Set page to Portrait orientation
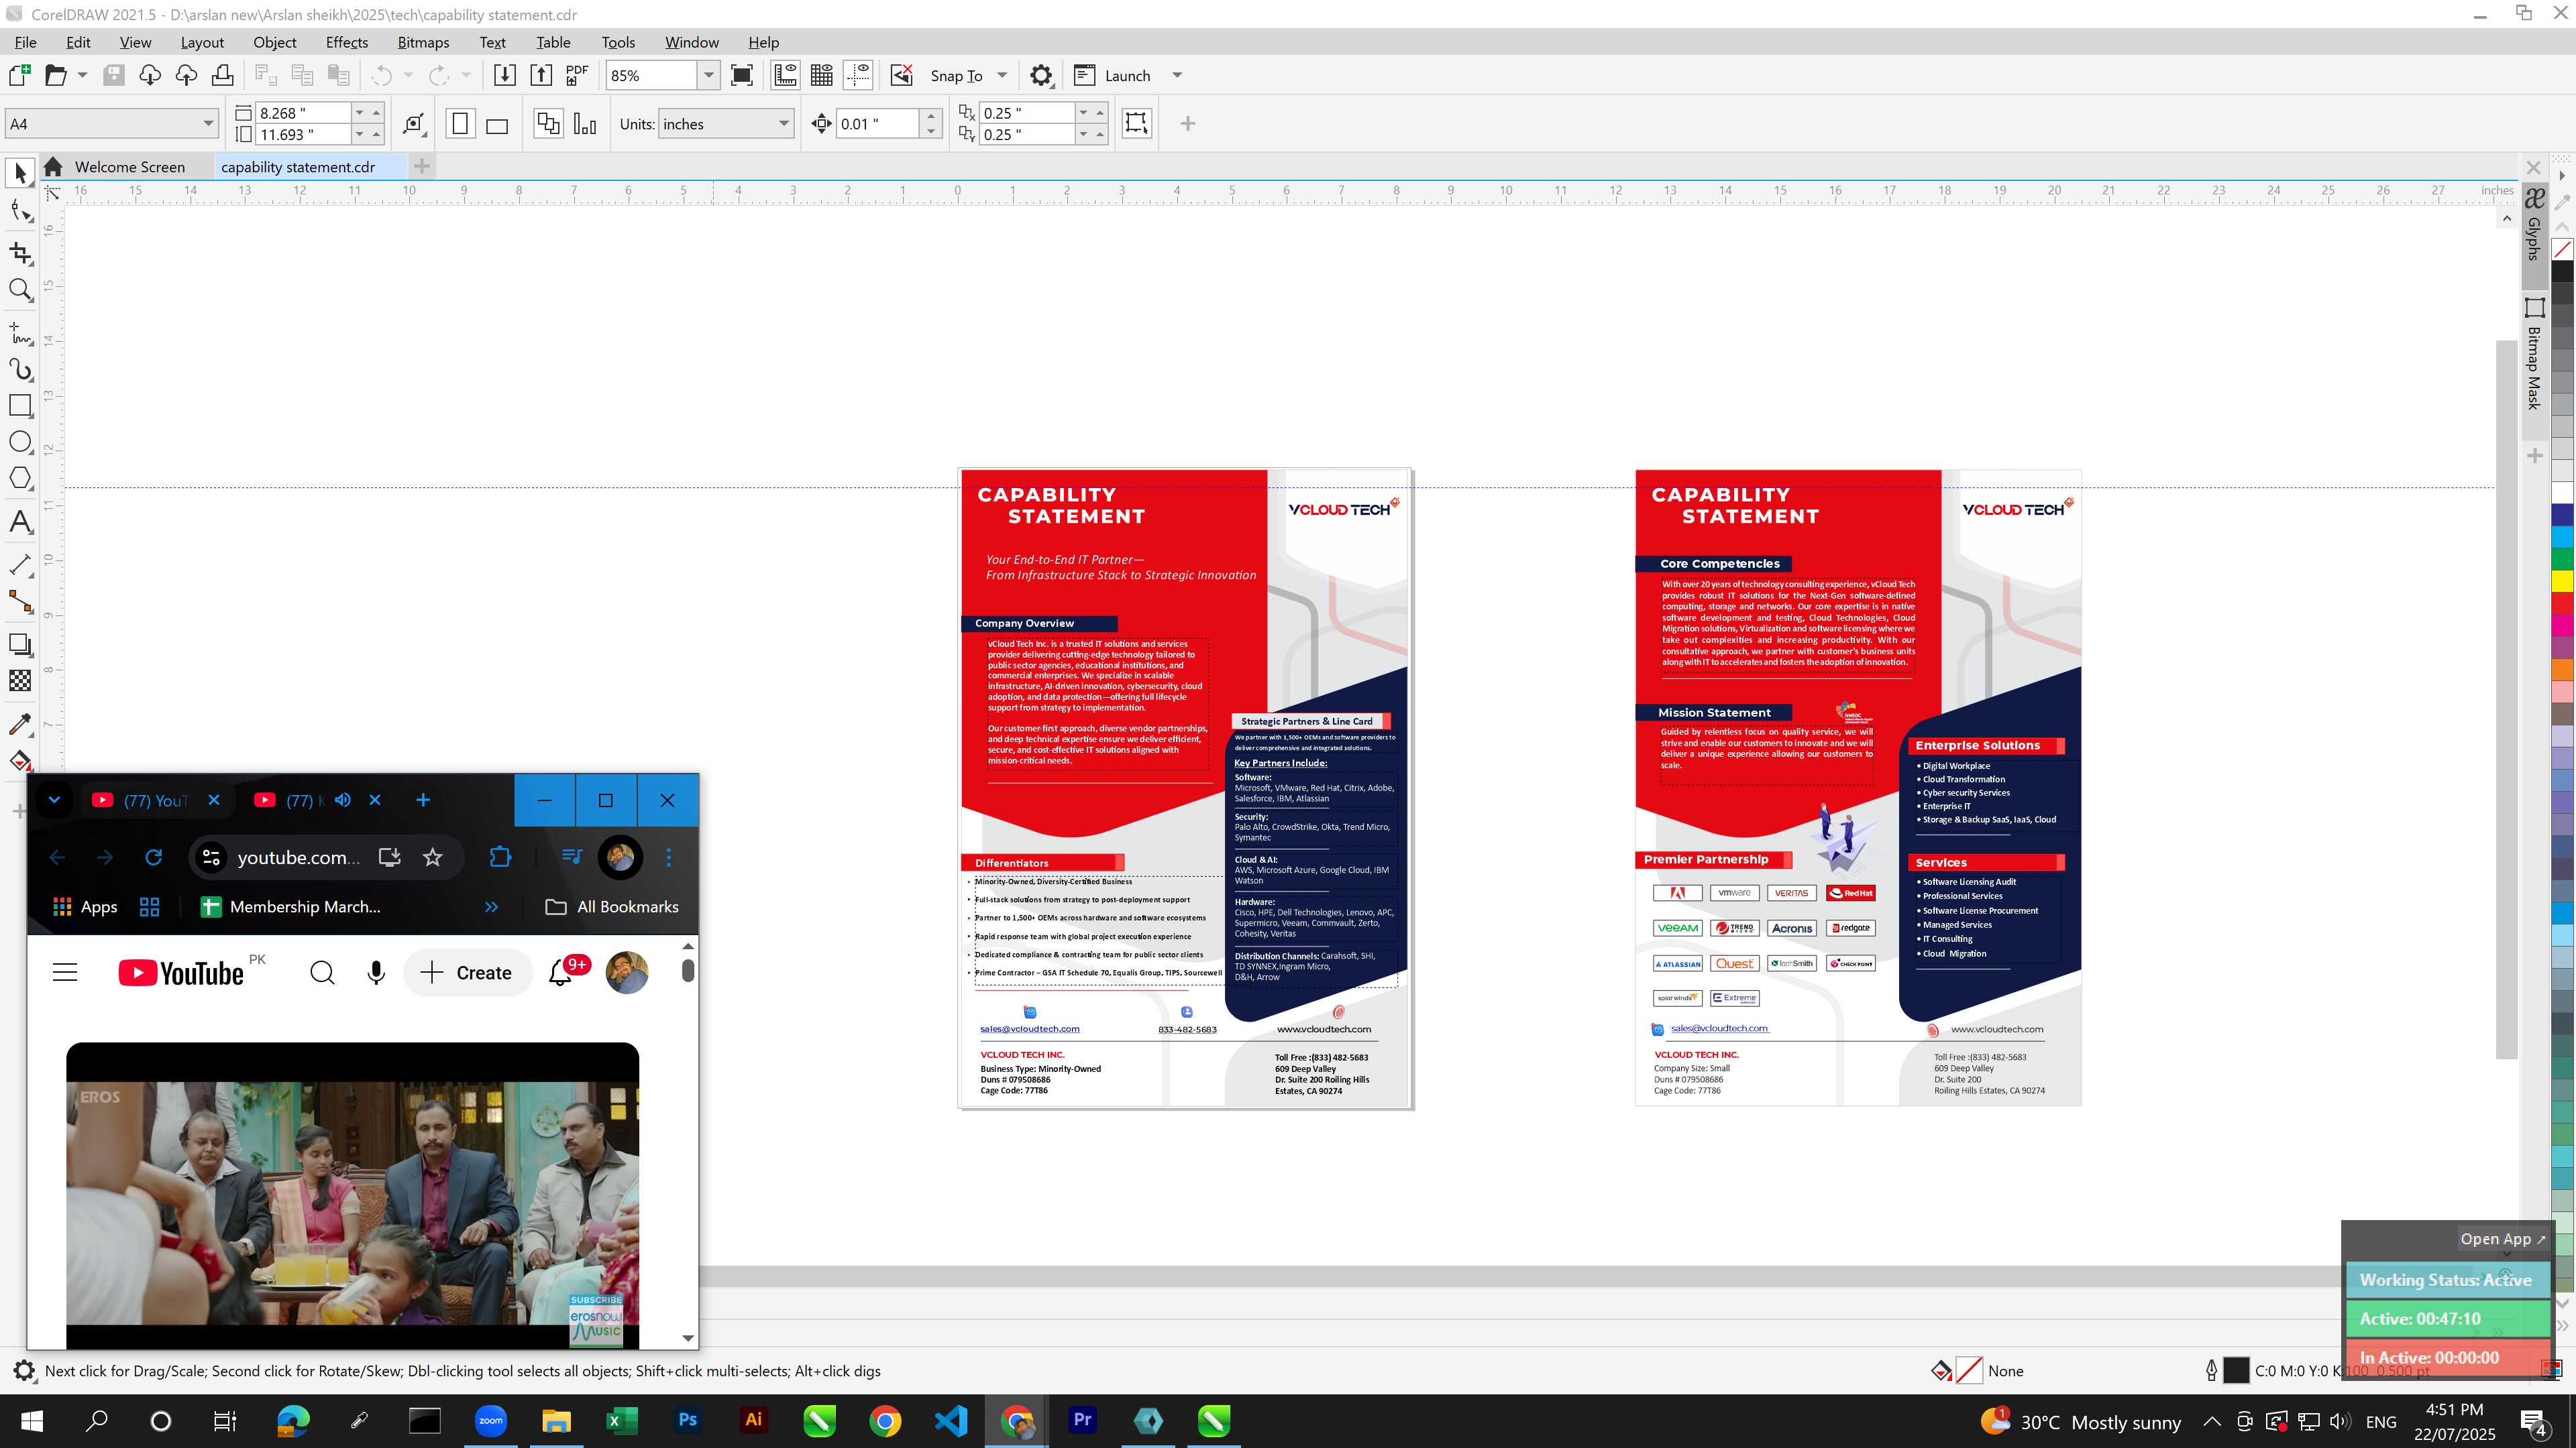 pos(460,124)
